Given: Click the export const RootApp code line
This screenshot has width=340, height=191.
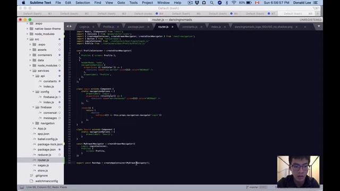Looking at the screenshot, I should (113, 163).
